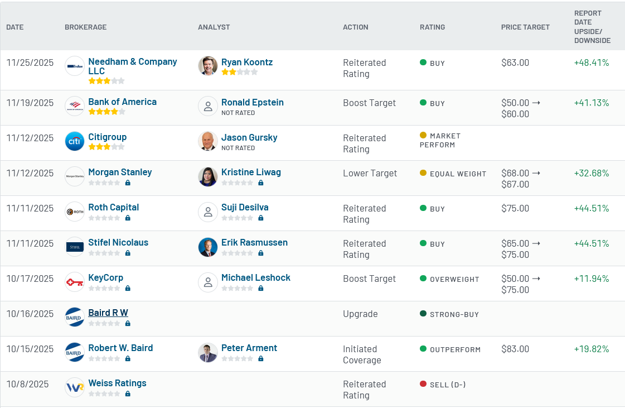
Task: Click the lock icon under Weiss Ratings
Action: tap(128, 393)
